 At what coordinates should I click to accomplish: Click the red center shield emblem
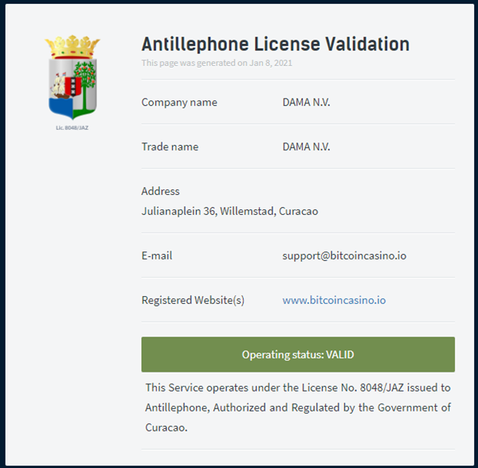tap(73, 86)
